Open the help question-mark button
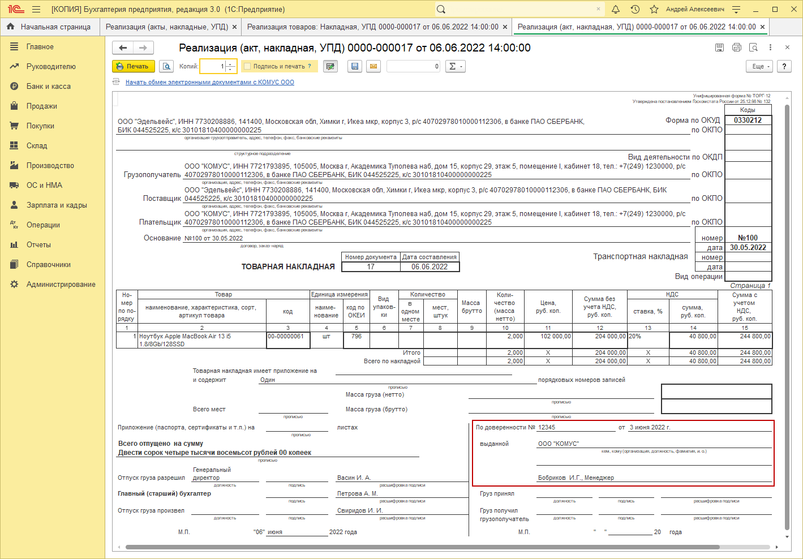The height and width of the screenshot is (559, 803). [784, 66]
